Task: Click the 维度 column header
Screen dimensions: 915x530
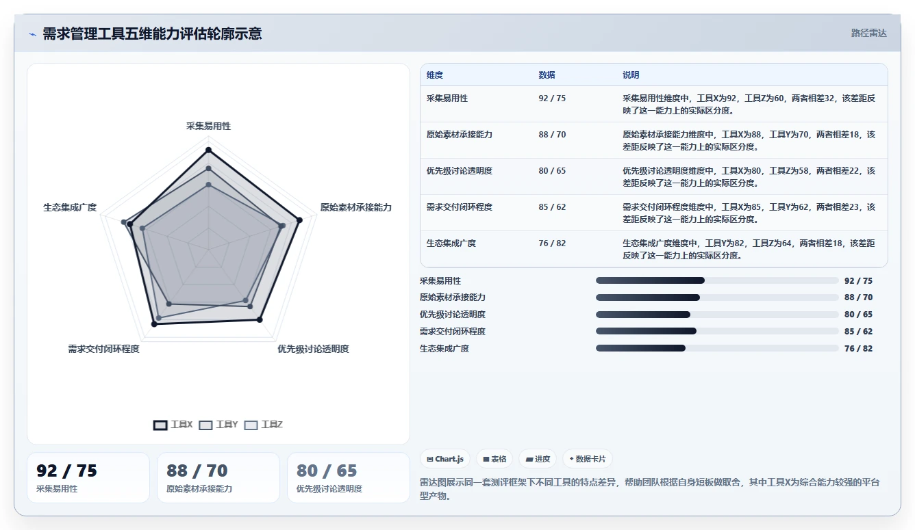Action: 435,75
